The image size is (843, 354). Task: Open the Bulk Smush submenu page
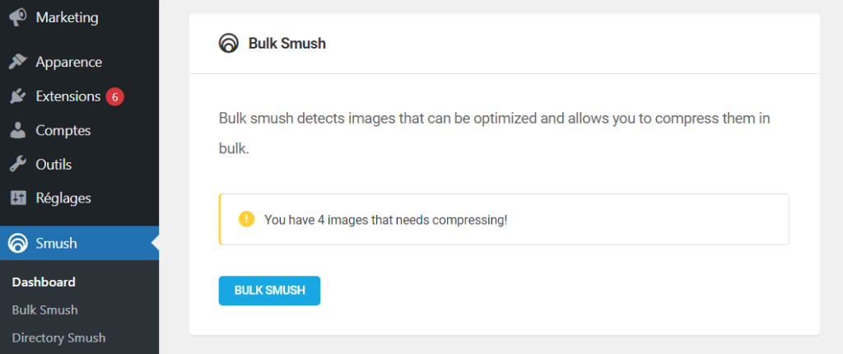44,310
